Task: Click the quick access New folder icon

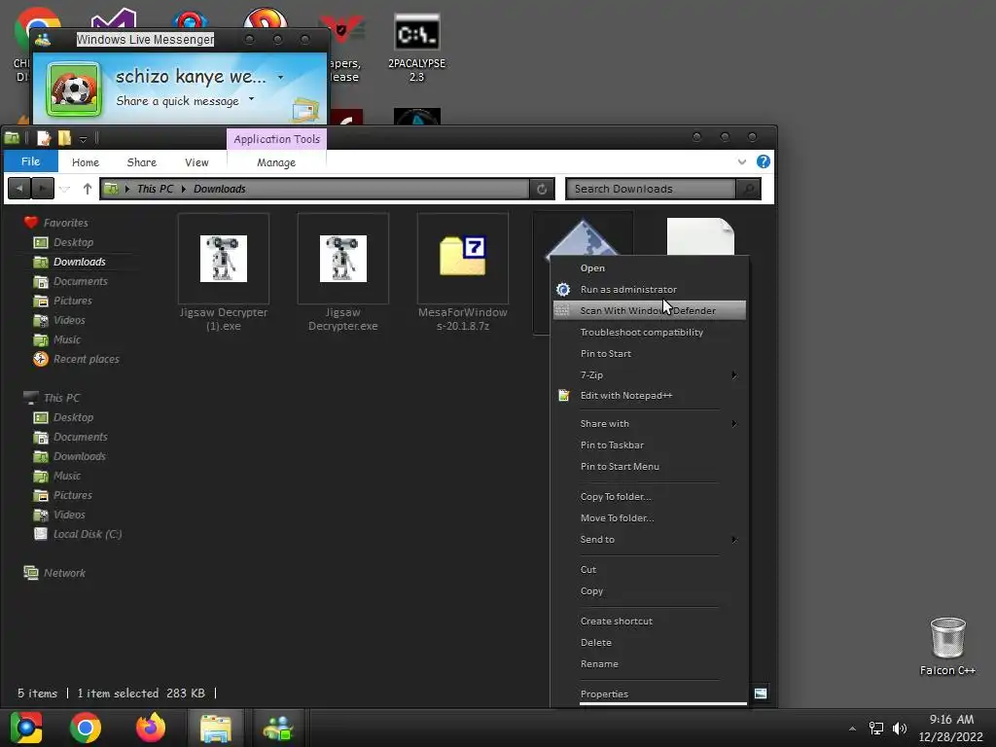Action: click(64, 138)
